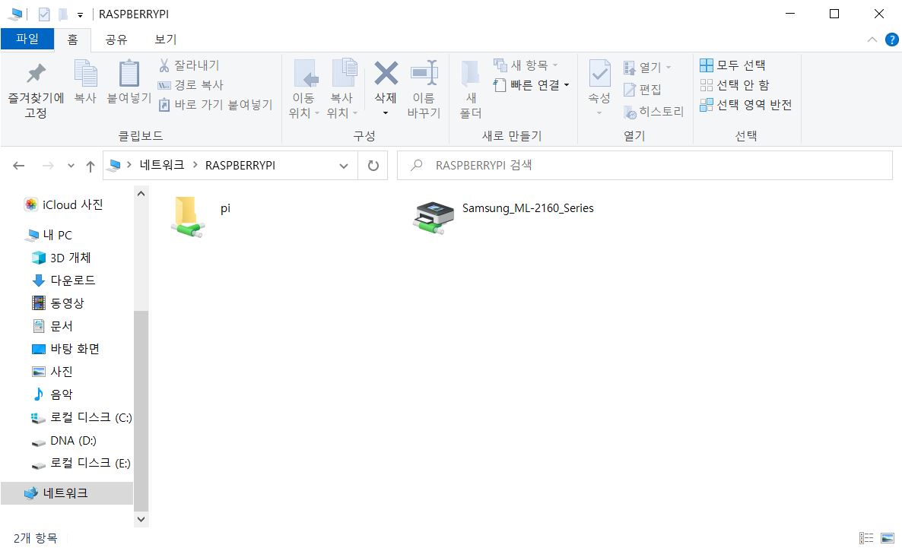Click Properties checkmark in quick access toolbar
902x548 pixels.
[x=44, y=14]
